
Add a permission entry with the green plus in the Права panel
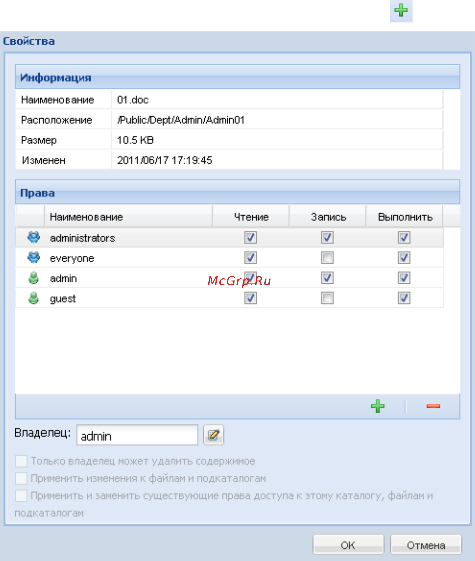pos(378,406)
